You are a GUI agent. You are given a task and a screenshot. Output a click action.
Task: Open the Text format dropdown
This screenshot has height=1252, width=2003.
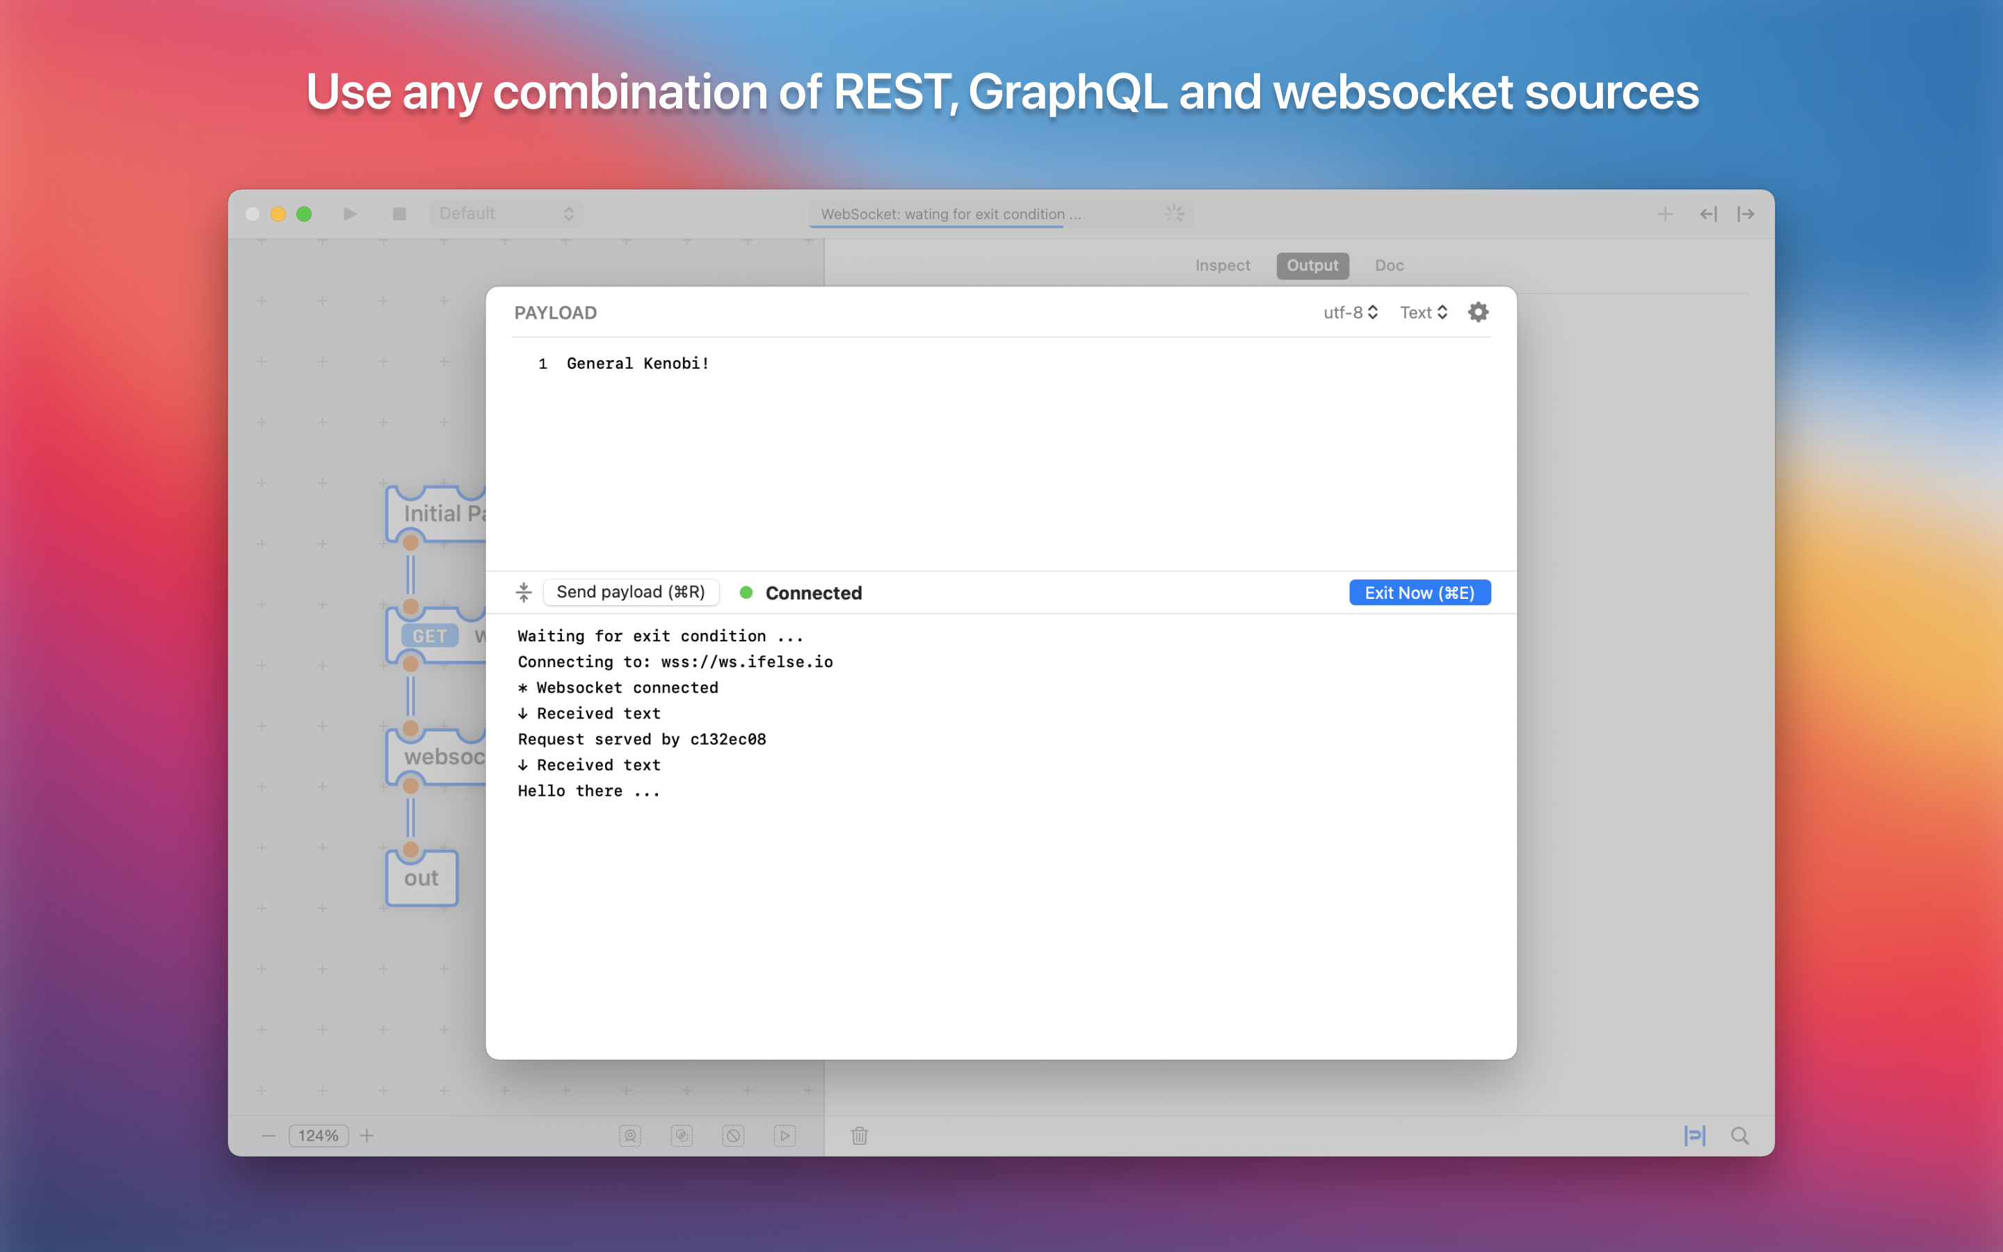(x=1423, y=312)
